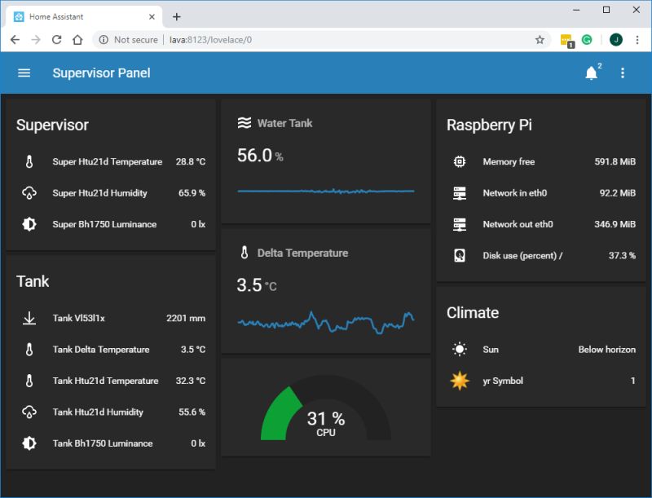Open the Grammarly extension icon
Viewport: 652px width, 498px height.
(x=587, y=40)
